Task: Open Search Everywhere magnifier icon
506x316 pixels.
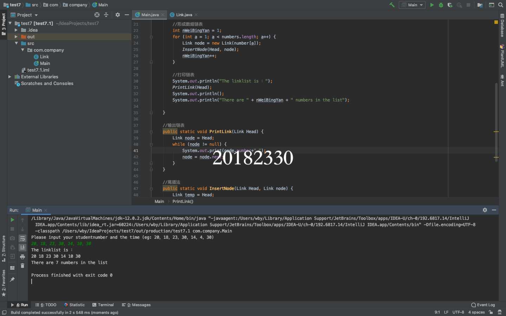Action: tap(501, 5)
